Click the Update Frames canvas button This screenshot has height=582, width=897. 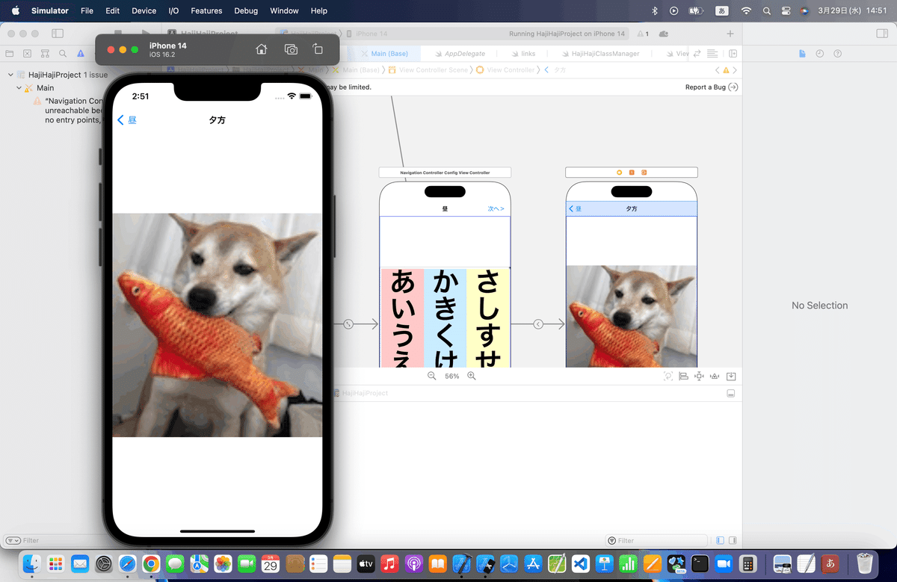[x=668, y=376]
